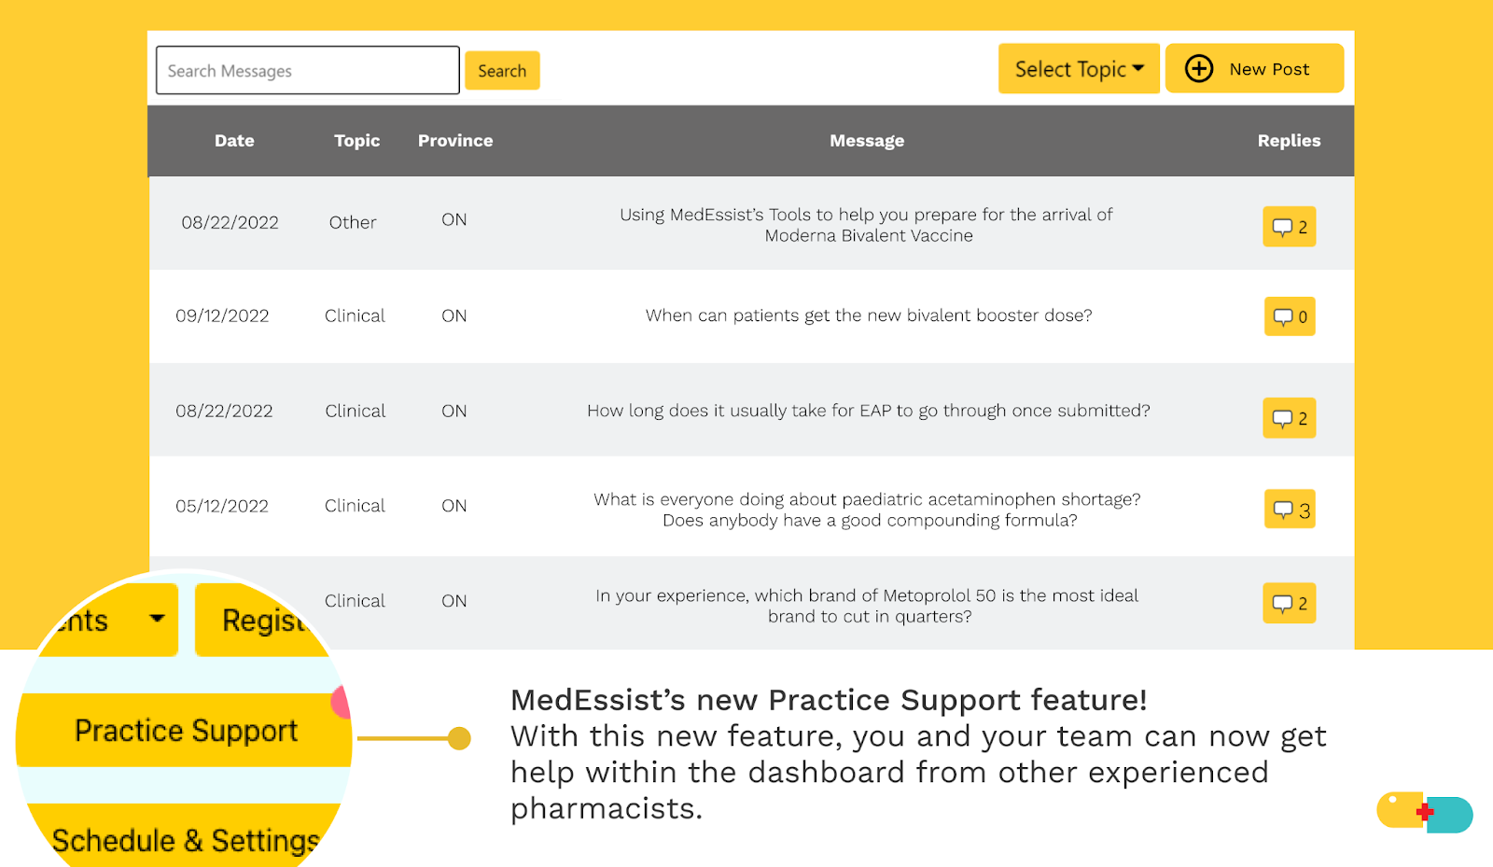
Task: Click the Replies column header
Action: point(1289,141)
